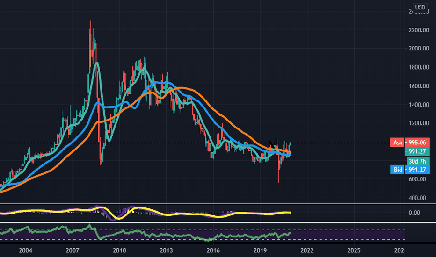This screenshot has height=257, width=436.
Task: Click the 2004 time axis label
Action: tap(25, 250)
